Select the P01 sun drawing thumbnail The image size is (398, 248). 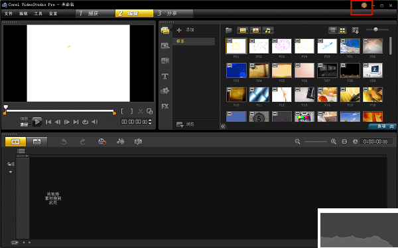(236, 46)
